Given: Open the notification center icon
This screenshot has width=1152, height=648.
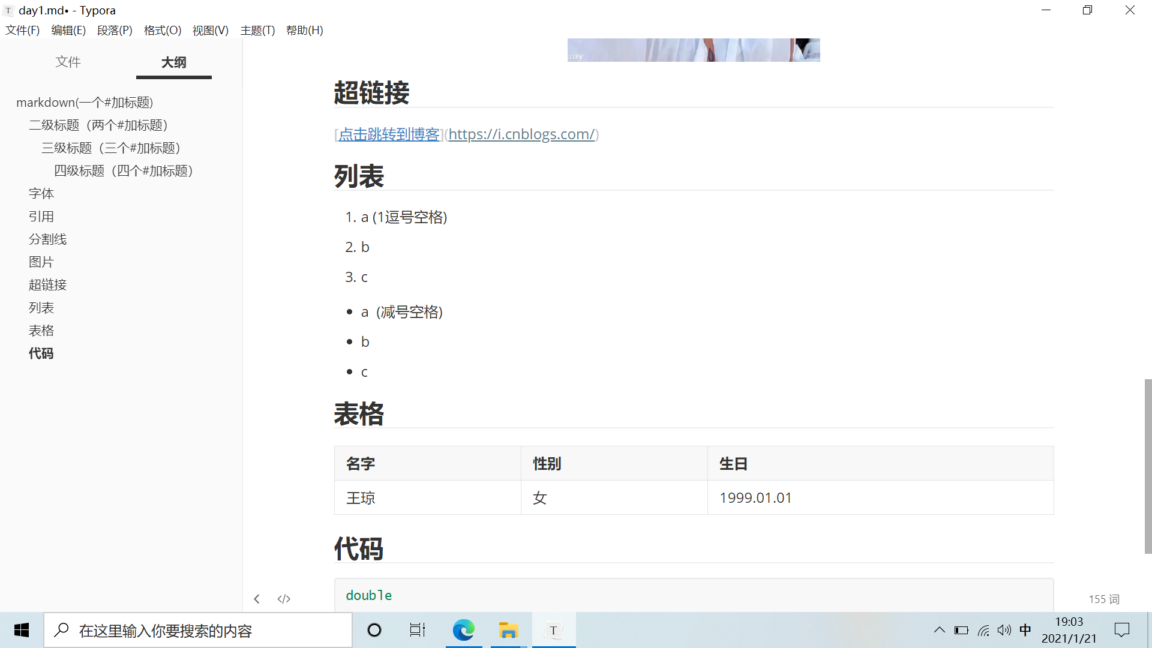Looking at the screenshot, I should 1121,630.
